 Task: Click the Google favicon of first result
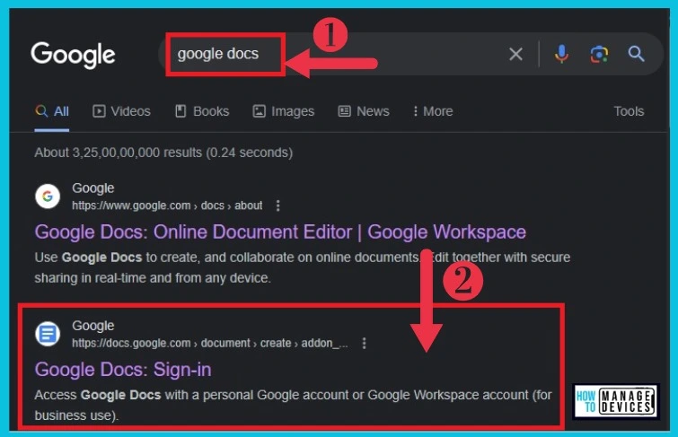point(48,197)
